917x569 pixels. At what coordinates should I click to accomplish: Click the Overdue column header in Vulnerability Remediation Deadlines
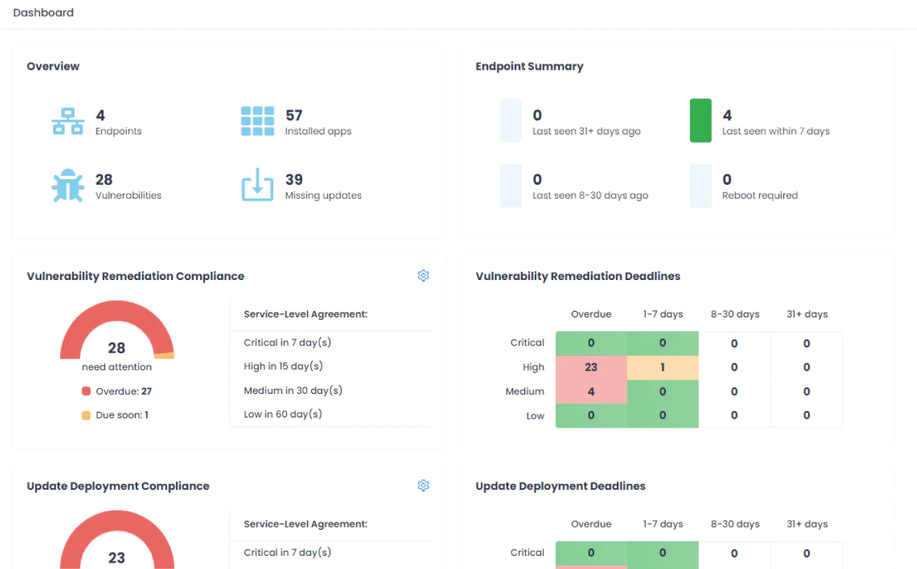(x=591, y=314)
